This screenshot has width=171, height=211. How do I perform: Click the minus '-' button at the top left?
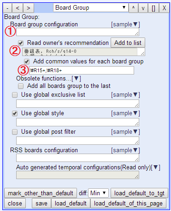tap(7, 8)
